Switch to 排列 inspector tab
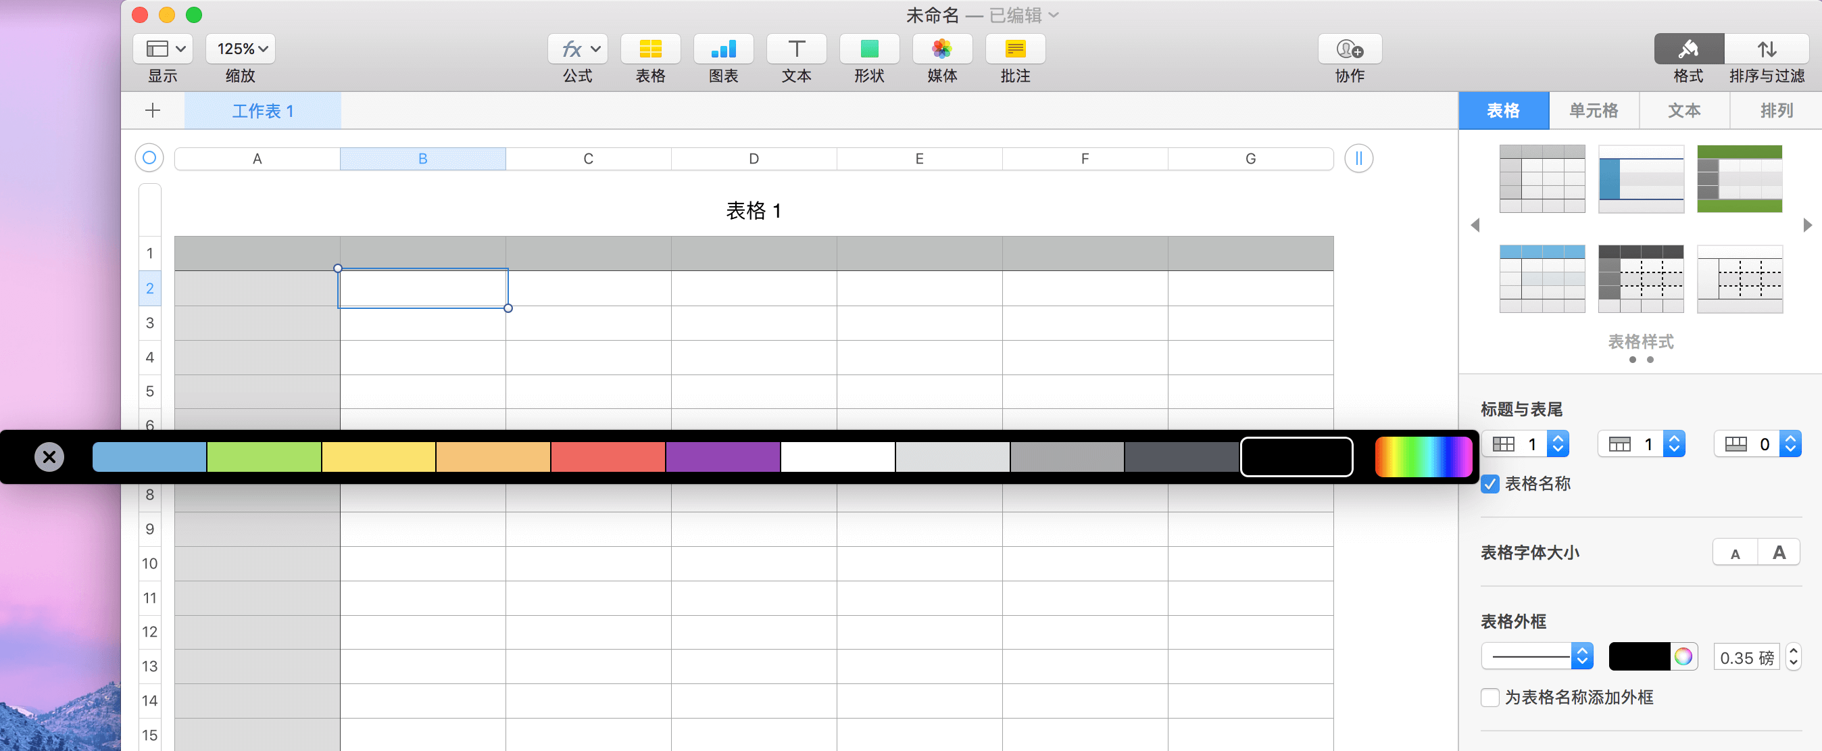 pyautogui.click(x=1775, y=110)
